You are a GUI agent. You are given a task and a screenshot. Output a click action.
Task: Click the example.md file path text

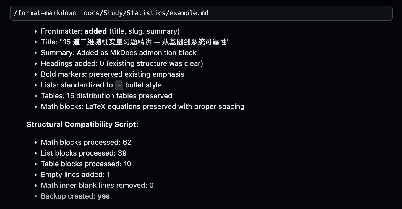(146, 13)
